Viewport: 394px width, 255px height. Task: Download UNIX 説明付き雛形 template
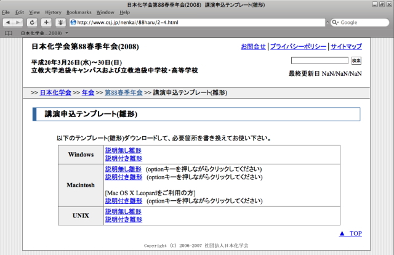click(123, 219)
